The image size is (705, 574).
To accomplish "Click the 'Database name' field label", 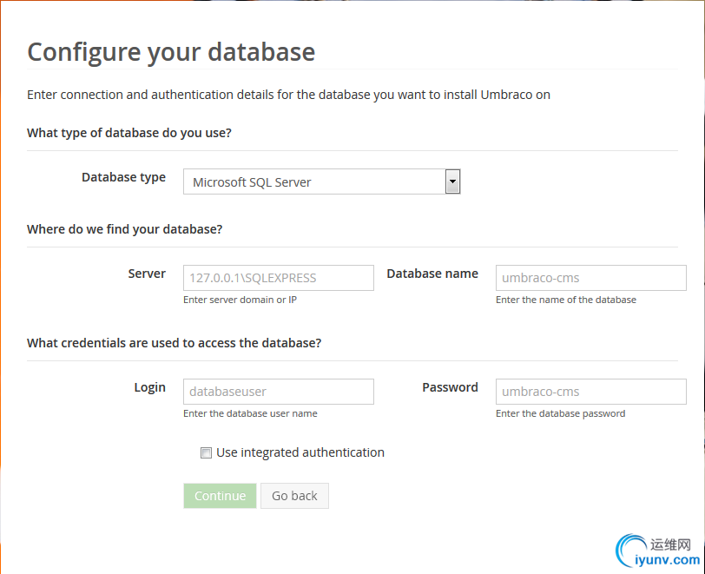I will pyautogui.click(x=432, y=274).
